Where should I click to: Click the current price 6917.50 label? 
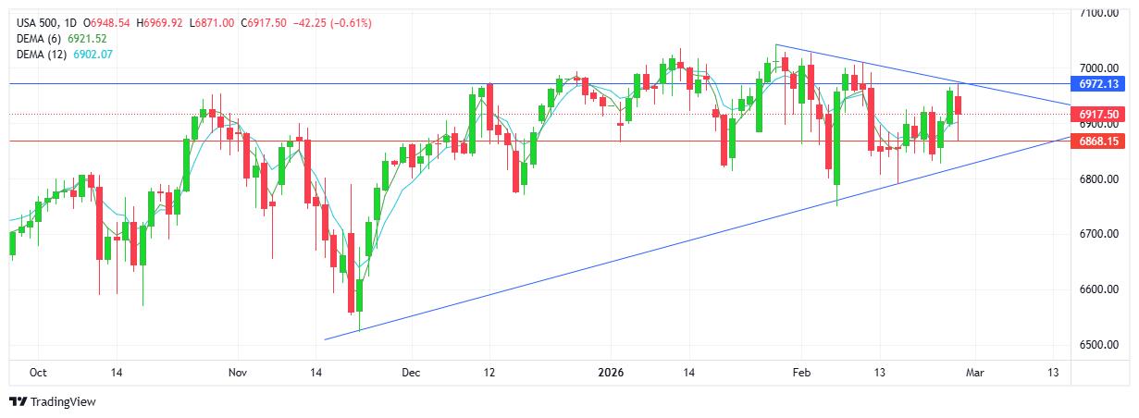tap(1100, 114)
